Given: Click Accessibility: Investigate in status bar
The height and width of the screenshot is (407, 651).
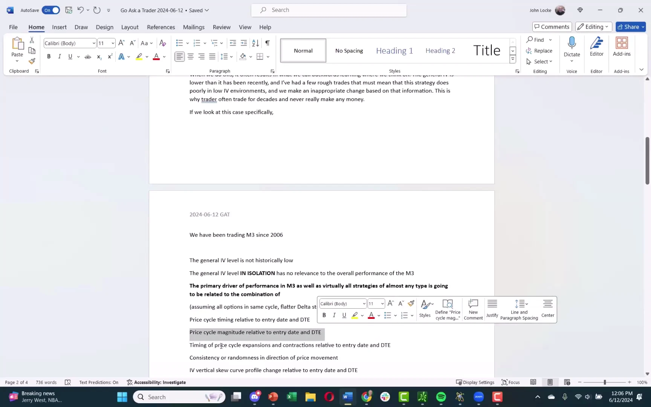Looking at the screenshot, I should click(156, 382).
